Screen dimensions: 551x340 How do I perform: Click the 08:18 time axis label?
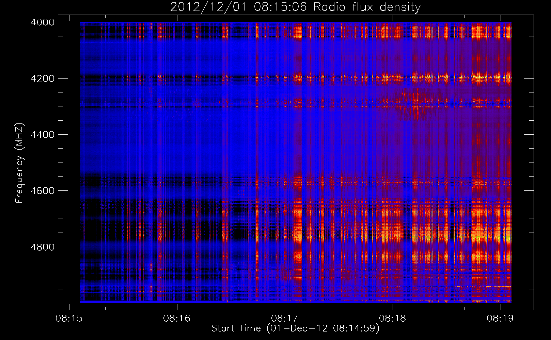point(393,319)
